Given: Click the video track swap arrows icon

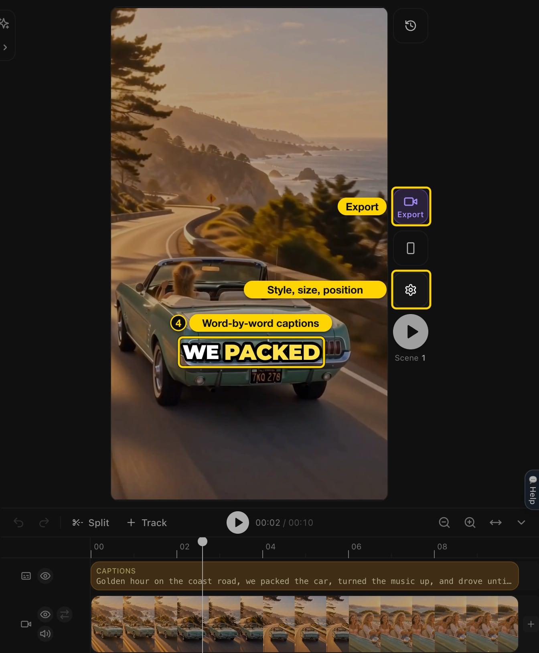Looking at the screenshot, I should (65, 614).
